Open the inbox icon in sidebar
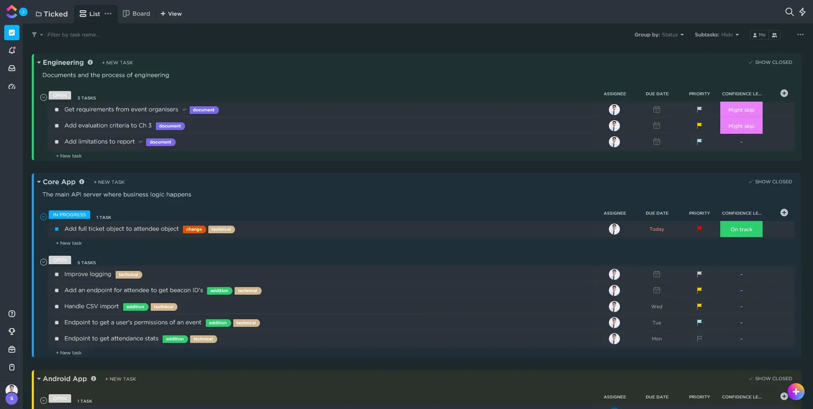The height and width of the screenshot is (409, 813). click(12, 68)
